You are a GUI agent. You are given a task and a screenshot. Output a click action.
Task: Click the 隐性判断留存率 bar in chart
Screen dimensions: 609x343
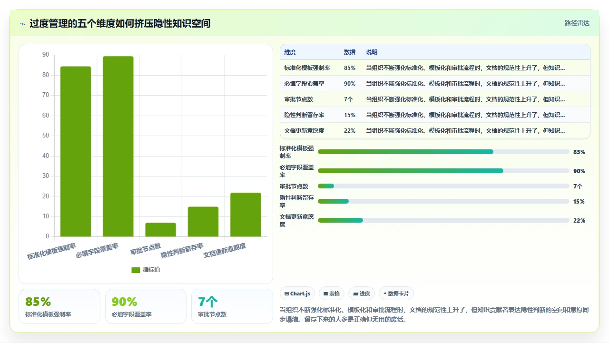coord(203,222)
